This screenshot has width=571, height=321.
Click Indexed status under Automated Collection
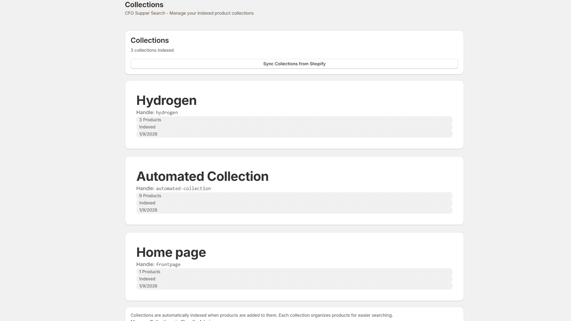coord(147,203)
